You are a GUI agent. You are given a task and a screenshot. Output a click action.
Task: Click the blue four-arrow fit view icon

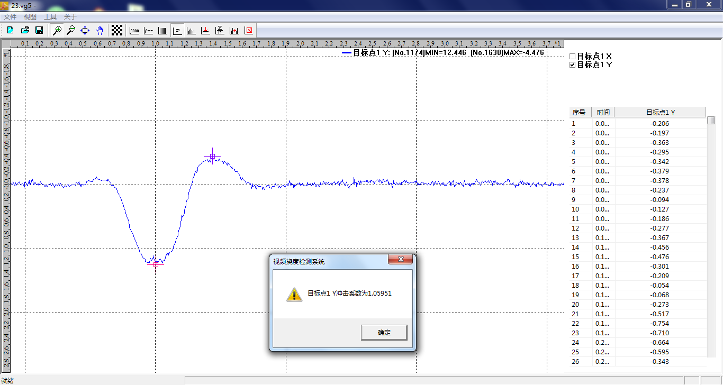(x=85, y=30)
